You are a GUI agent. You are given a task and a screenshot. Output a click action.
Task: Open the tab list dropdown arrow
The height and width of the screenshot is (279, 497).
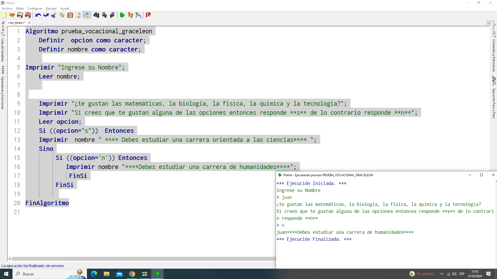pyautogui.click(x=488, y=23)
